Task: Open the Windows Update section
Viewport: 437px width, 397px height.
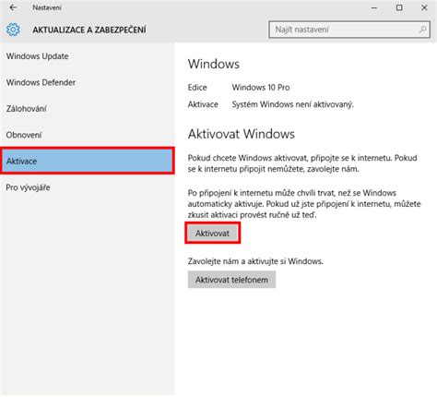Action: 88,56
